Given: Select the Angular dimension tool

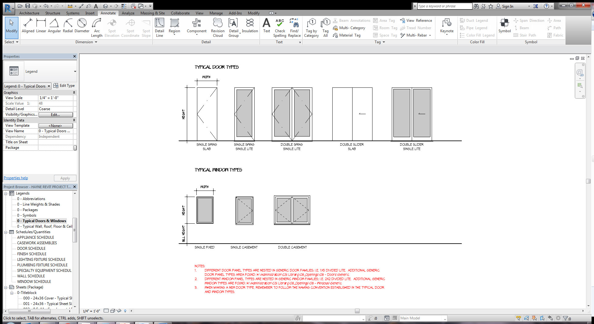Looking at the screenshot, I should pyautogui.click(x=54, y=26).
